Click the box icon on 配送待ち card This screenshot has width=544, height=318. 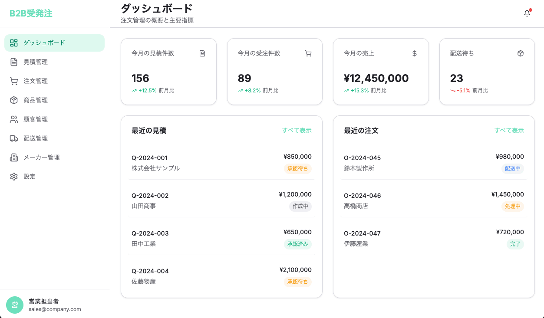tap(521, 53)
